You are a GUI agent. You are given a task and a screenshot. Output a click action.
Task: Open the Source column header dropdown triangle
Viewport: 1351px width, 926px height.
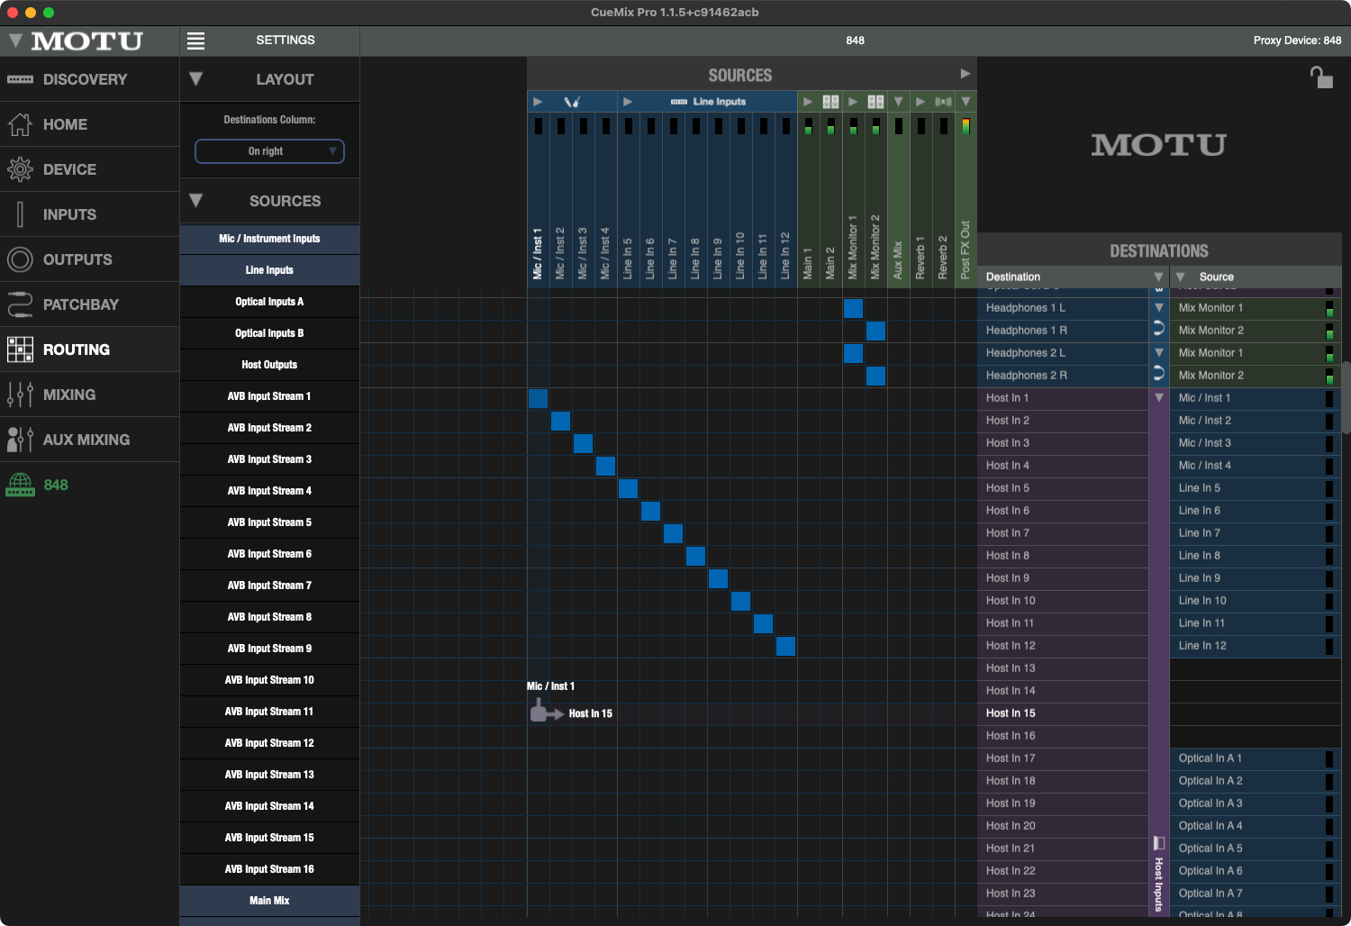[x=1181, y=277]
